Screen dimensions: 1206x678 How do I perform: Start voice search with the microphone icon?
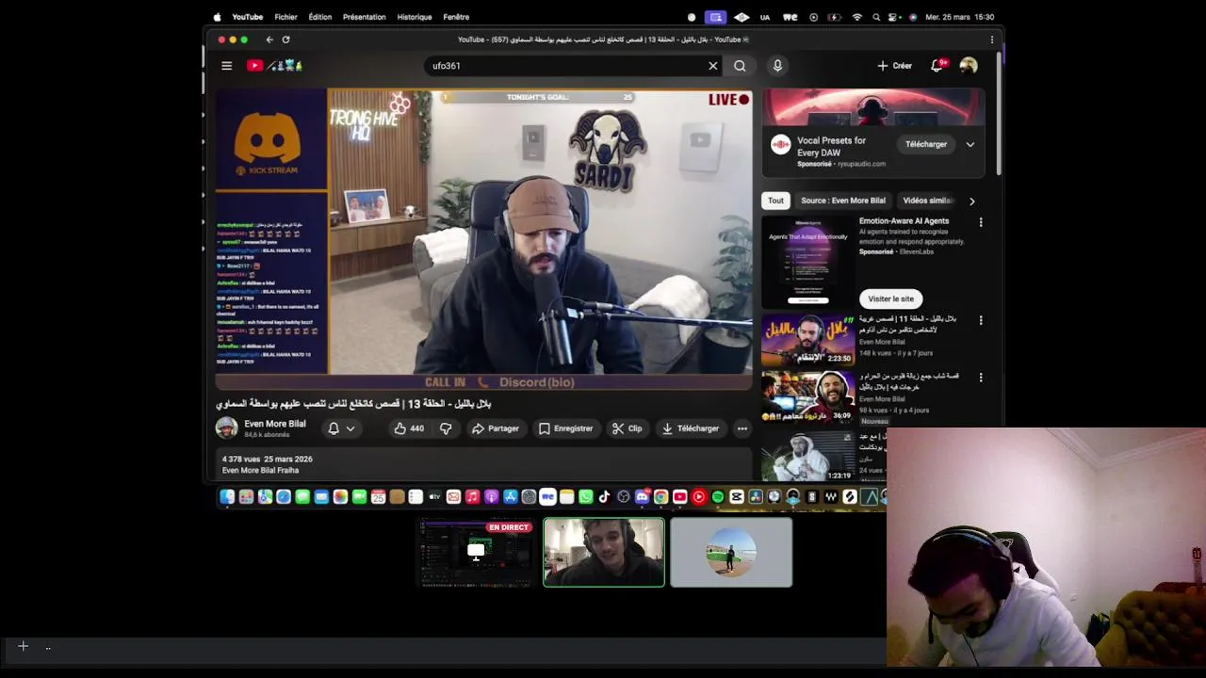[x=777, y=66]
